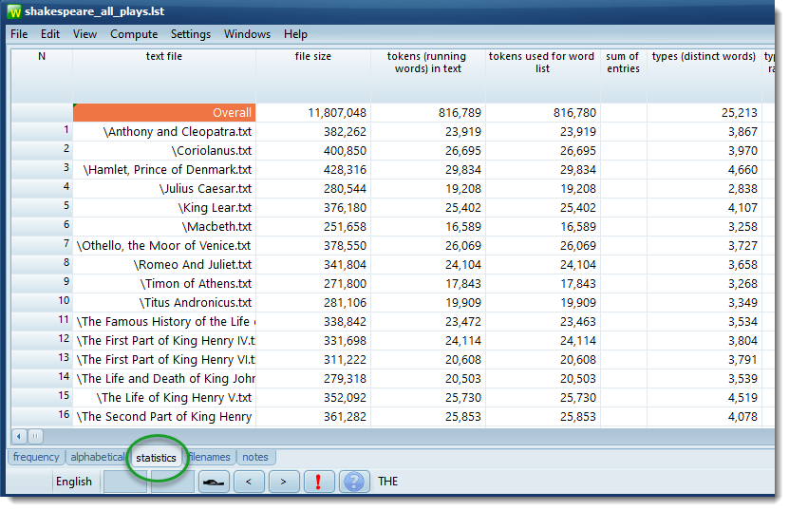Select The First Part of King Henry IV
This screenshot has width=789, height=511.
coord(164,341)
